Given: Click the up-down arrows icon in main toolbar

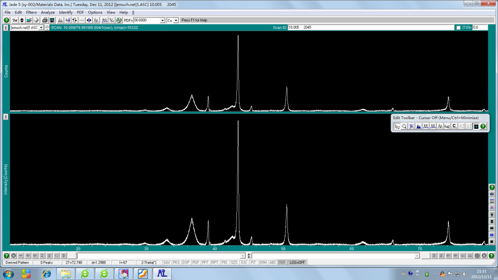Looking at the screenshot, I should tap(21, 20).
